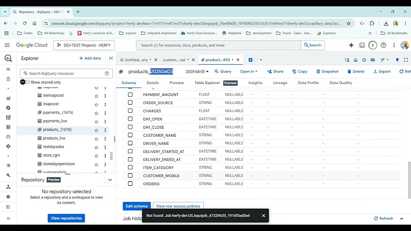
Task: Switch to the Data Profile tab
Action: coord(308,83)
